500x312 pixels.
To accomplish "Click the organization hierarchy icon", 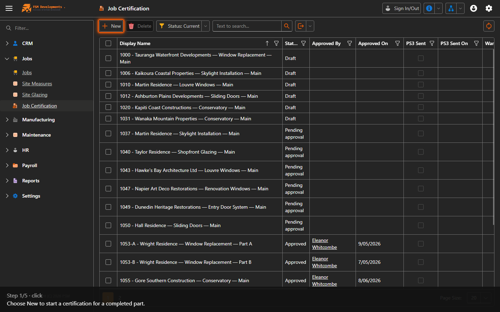I will [x=451, y=8].
